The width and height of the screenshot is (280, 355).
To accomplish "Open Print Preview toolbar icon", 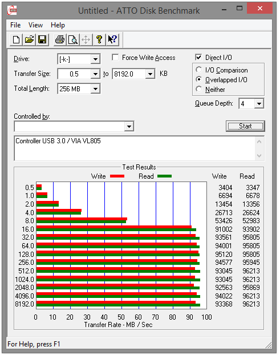I will pyautogui.click(x=73, y=40).
